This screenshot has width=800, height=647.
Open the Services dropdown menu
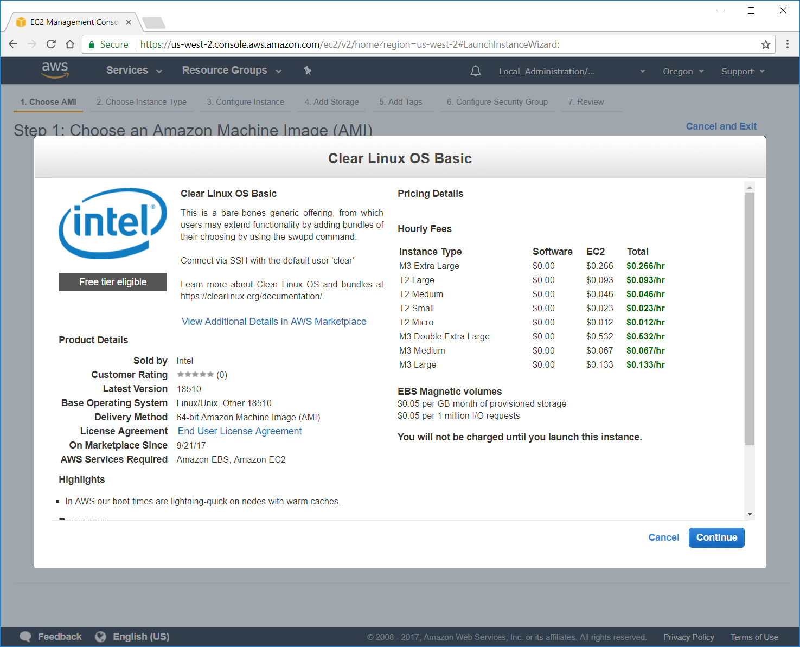coord(134,71)
